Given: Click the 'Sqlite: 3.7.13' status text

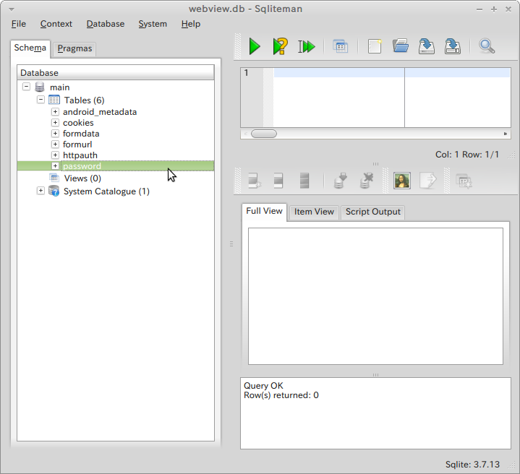Looking at the screenshot, I should 472,465.
